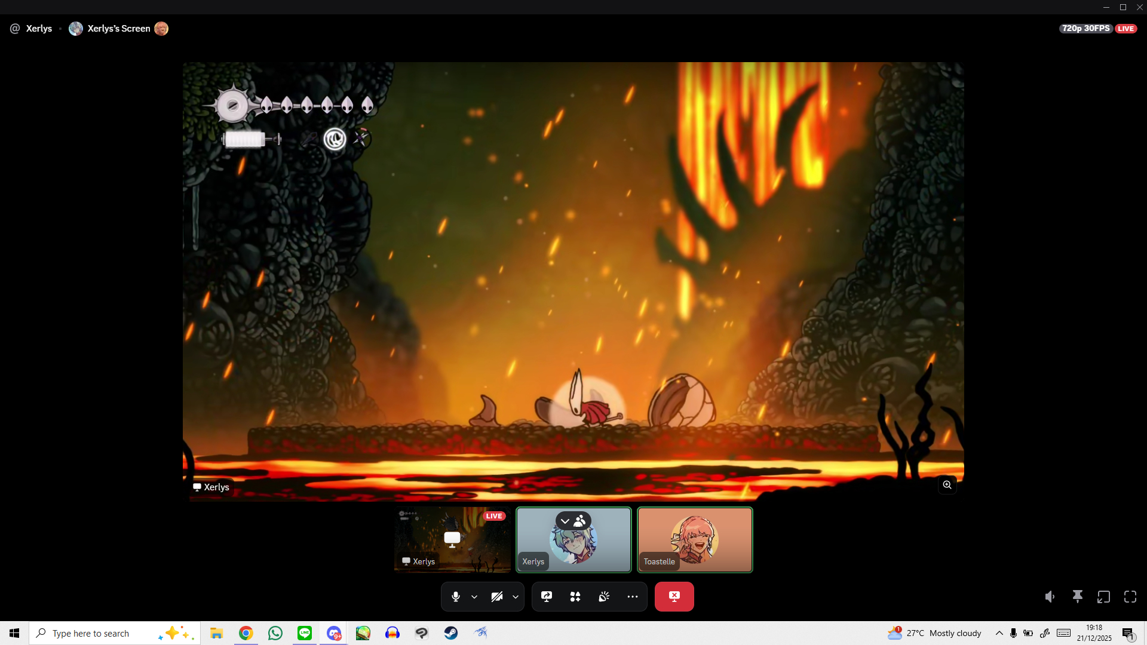Viewport: 1147px width, 645px height.
Task: Expand camera options arrow
Action: pyautogui.click(x=516, y=597)
